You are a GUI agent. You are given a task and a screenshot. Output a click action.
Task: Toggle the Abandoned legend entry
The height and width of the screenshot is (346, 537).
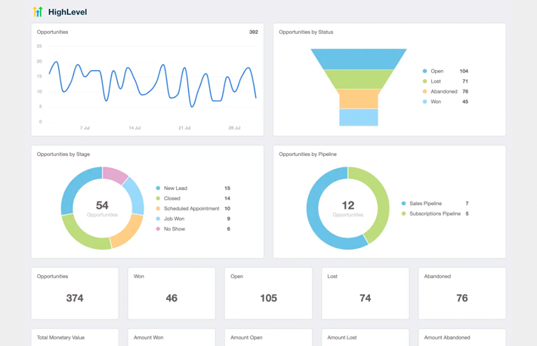point(444,91)
